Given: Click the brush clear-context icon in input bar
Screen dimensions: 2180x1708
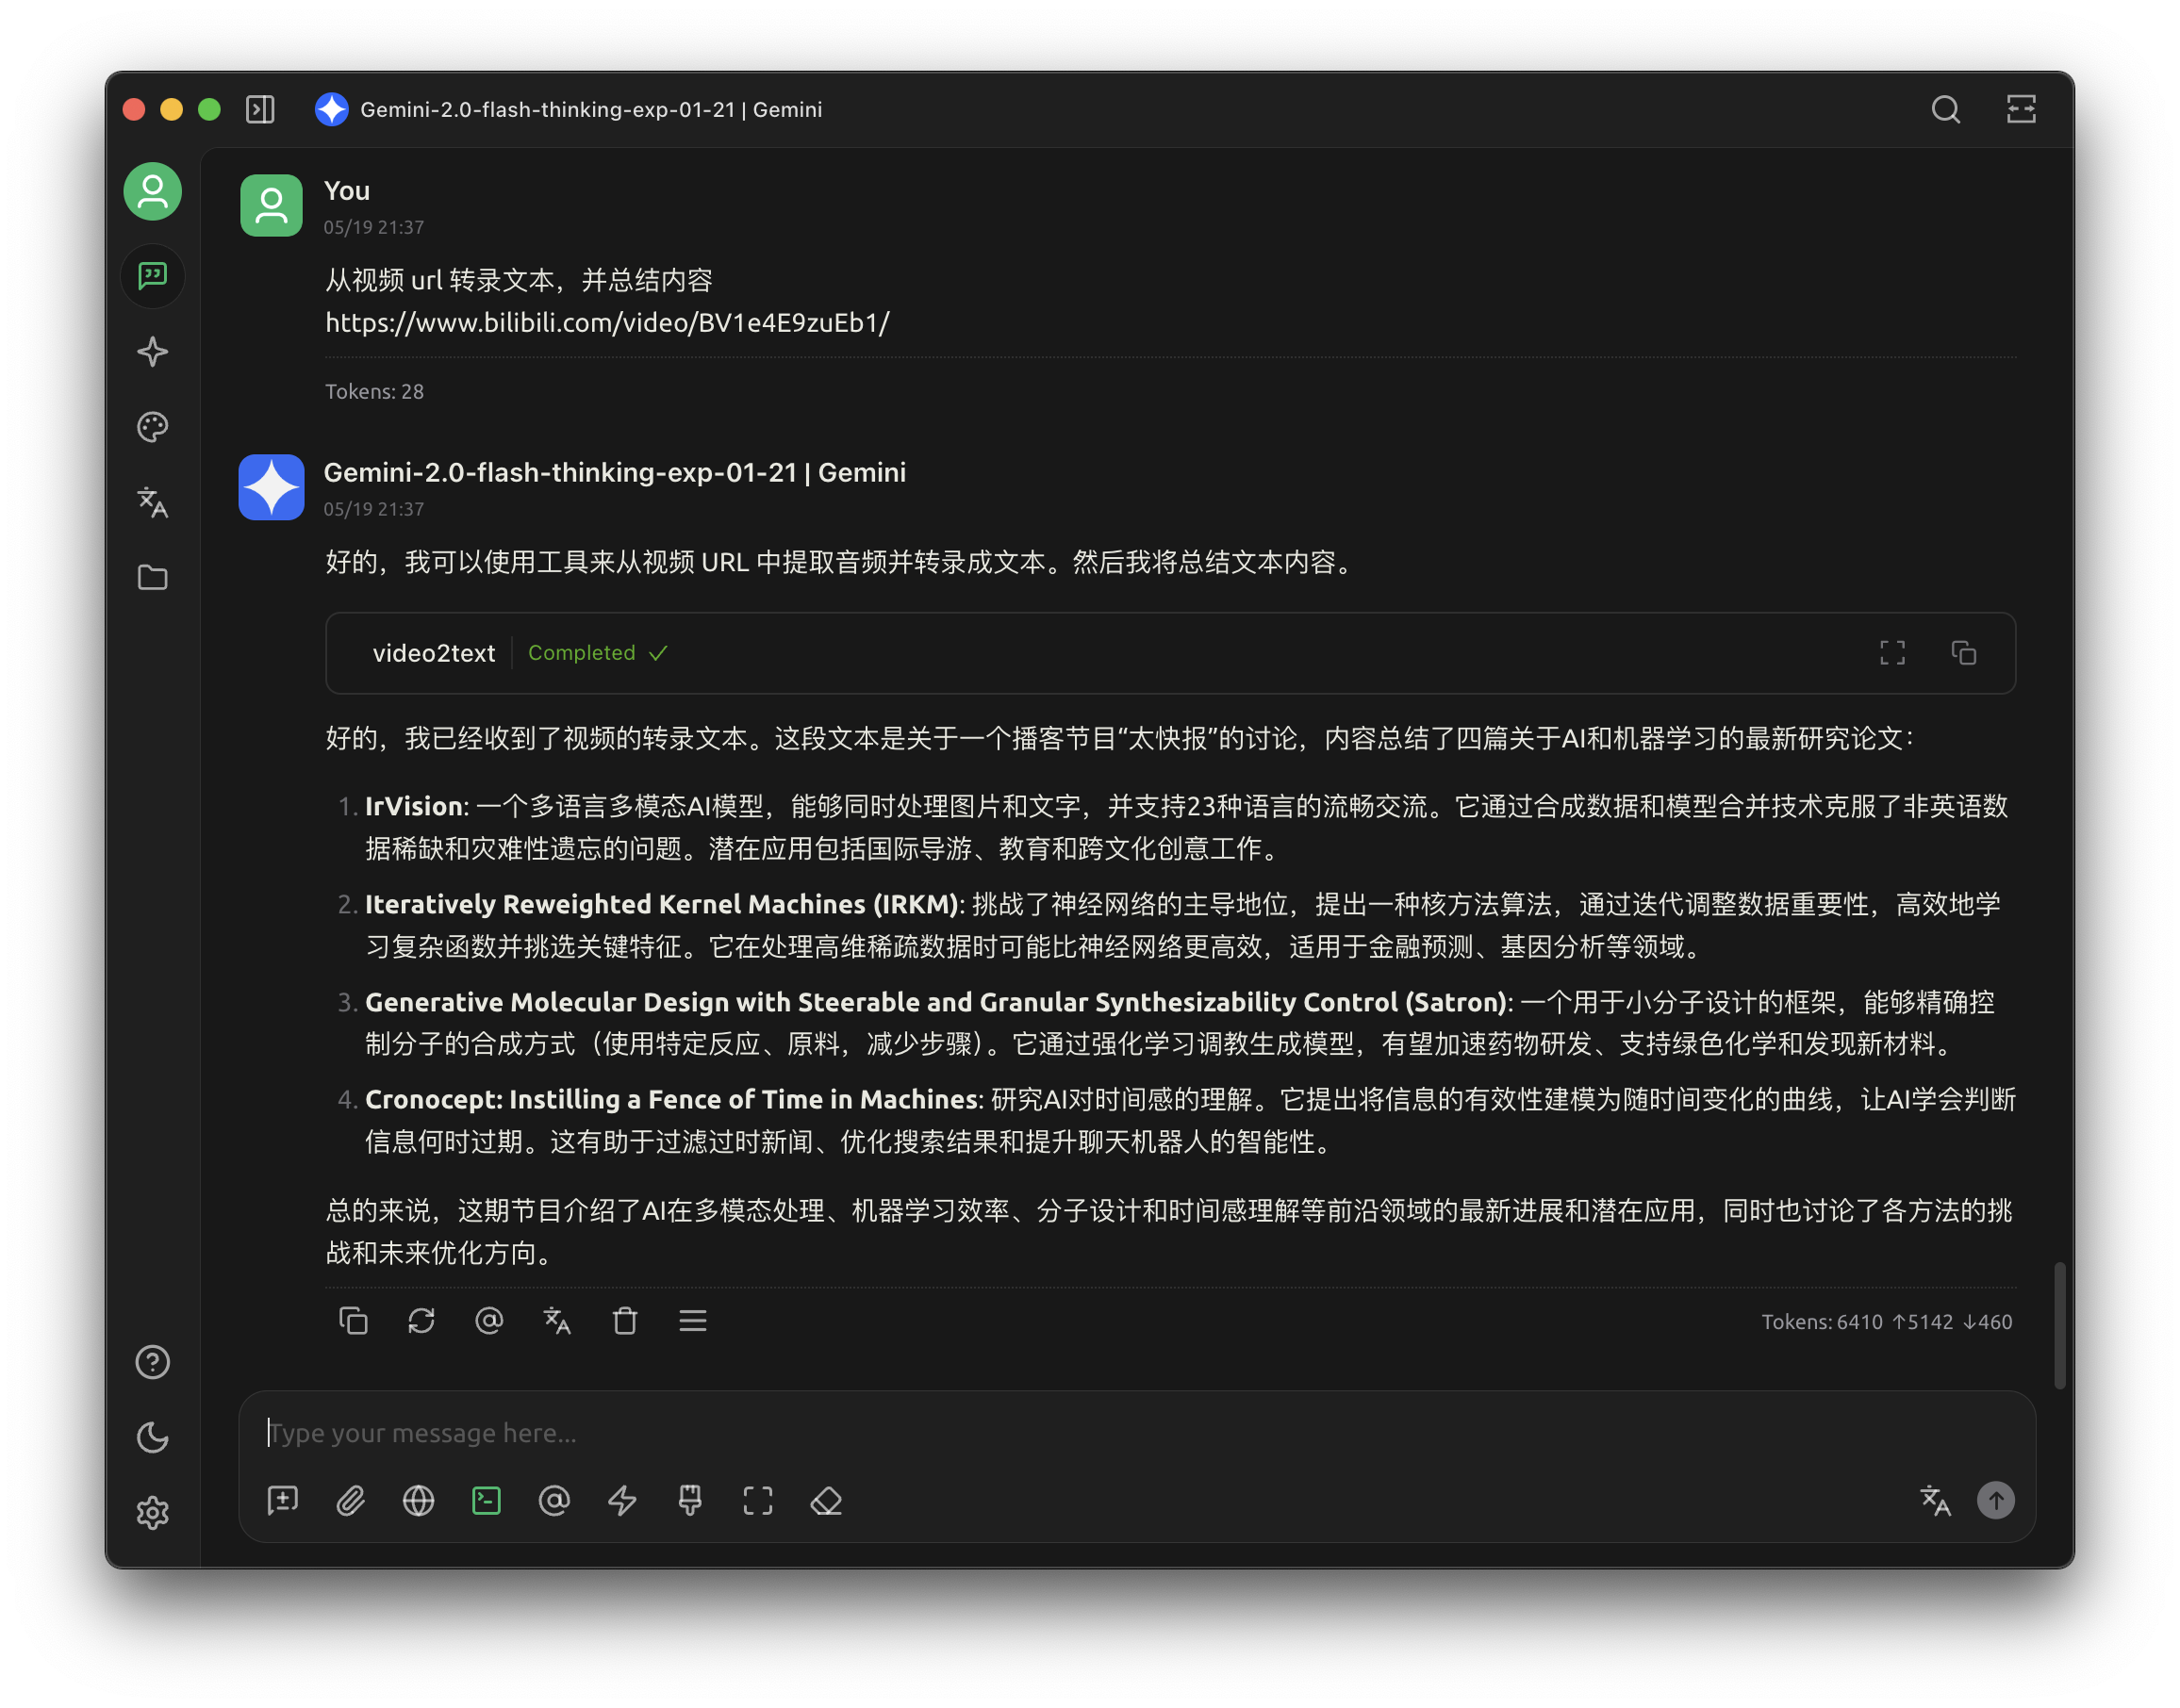Looking at the screenshot, I should click(x=690, y=1500).
